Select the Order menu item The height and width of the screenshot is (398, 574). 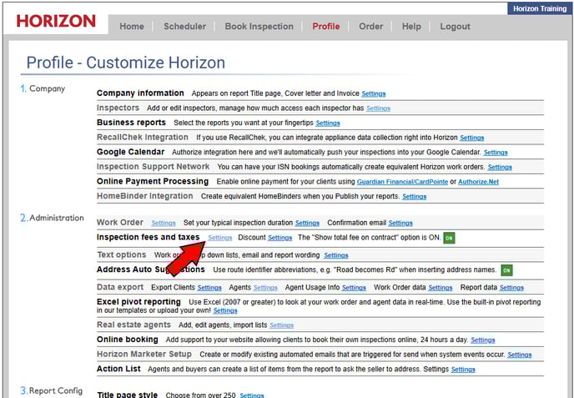coord(370,27)
